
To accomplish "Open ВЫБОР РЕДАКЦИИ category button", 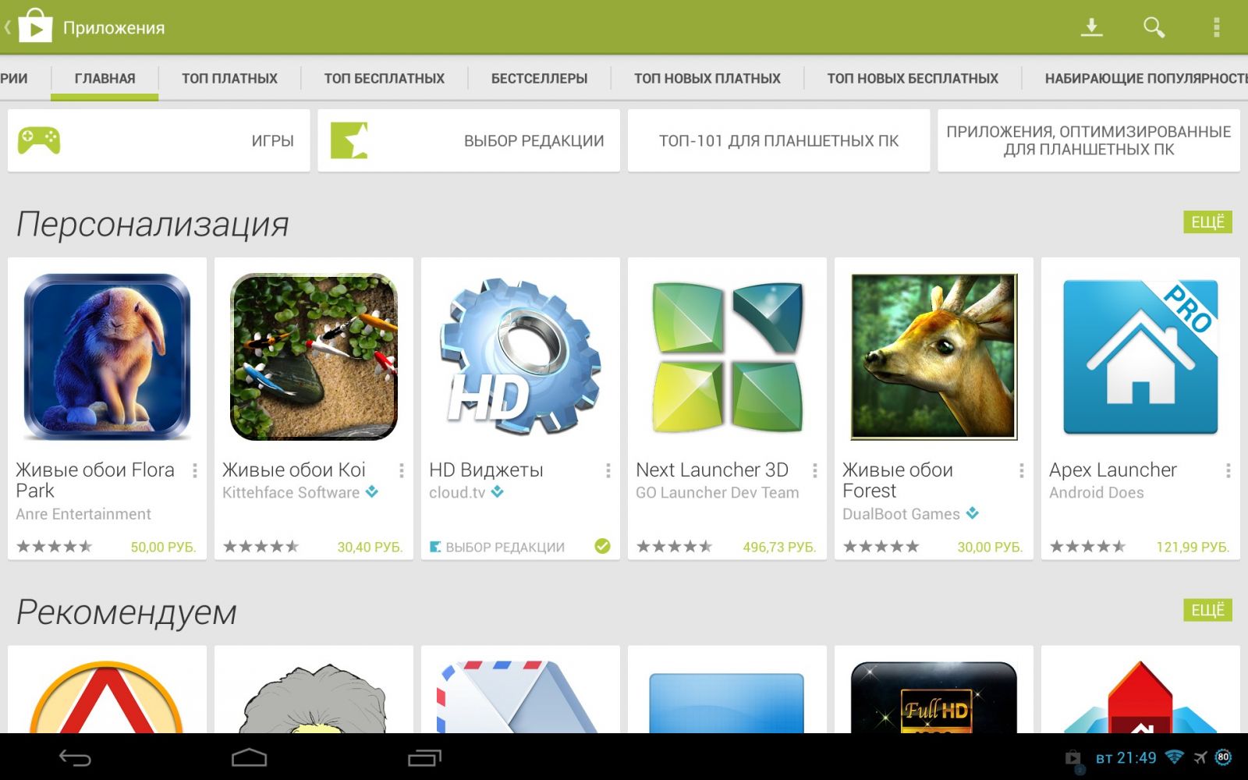I will tap(469, 140).
